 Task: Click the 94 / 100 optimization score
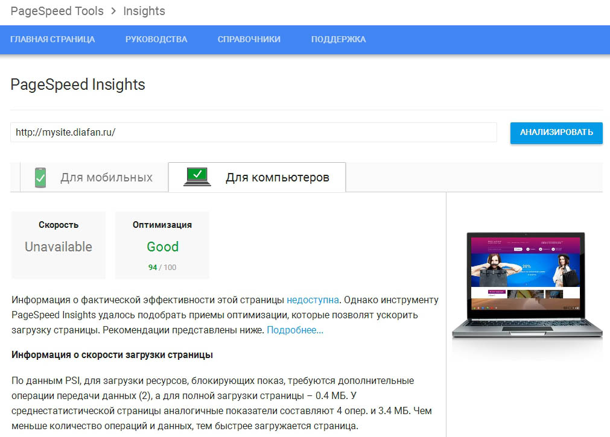click(162, 268)
